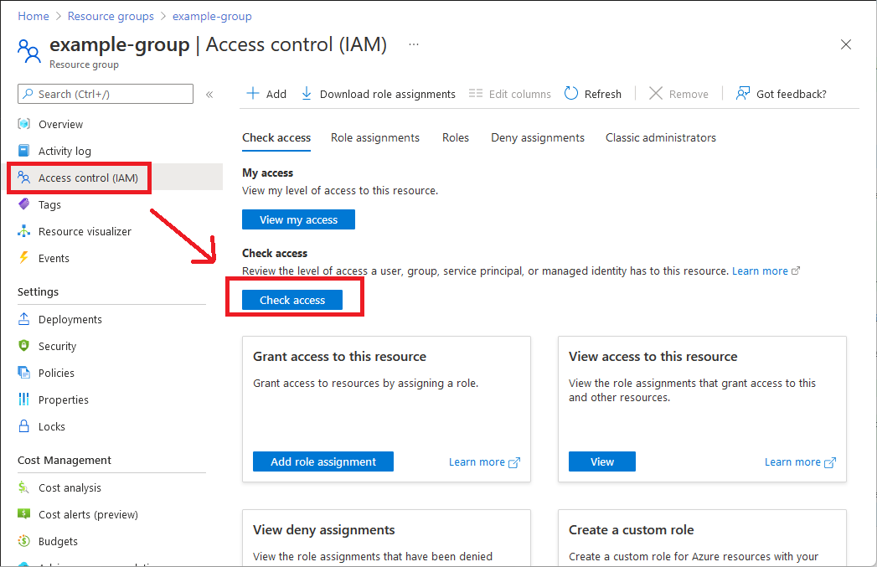This screenshot has width=877, height=567.
Task: Click the View deny assignments card heading
Action: click(x=324, y=529)
